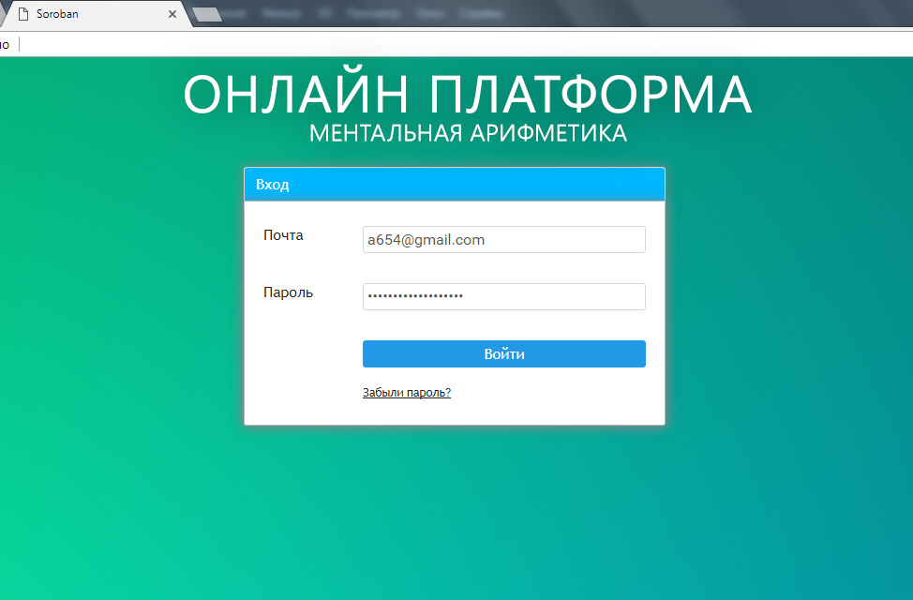Click inside the Войти button label text
The width and height of the screenshot is (913, 600).
(x=503, y=353)
